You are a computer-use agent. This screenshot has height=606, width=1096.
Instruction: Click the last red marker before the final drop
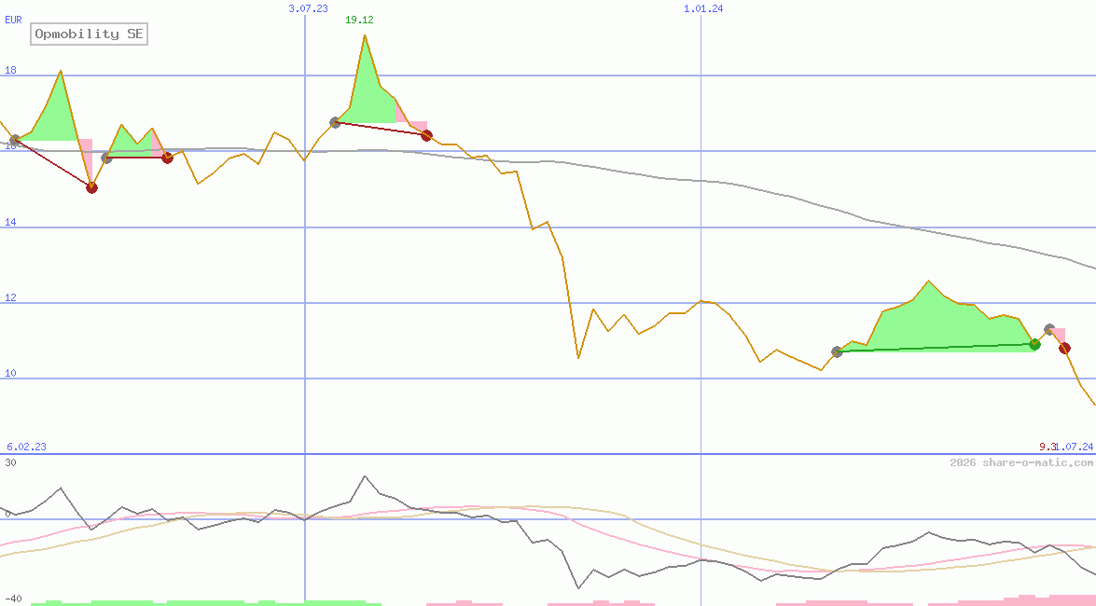pos(1064,348)
